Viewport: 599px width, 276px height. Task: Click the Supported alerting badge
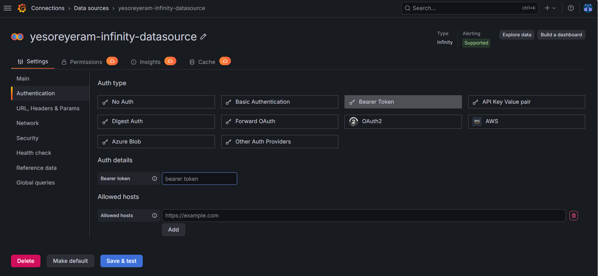pos(476,43)
